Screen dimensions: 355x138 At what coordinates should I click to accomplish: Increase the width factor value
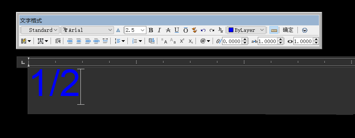click(316, 39)
